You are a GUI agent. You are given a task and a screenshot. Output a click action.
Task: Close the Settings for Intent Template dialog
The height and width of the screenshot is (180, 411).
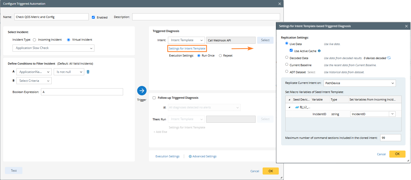pos(406,26)
